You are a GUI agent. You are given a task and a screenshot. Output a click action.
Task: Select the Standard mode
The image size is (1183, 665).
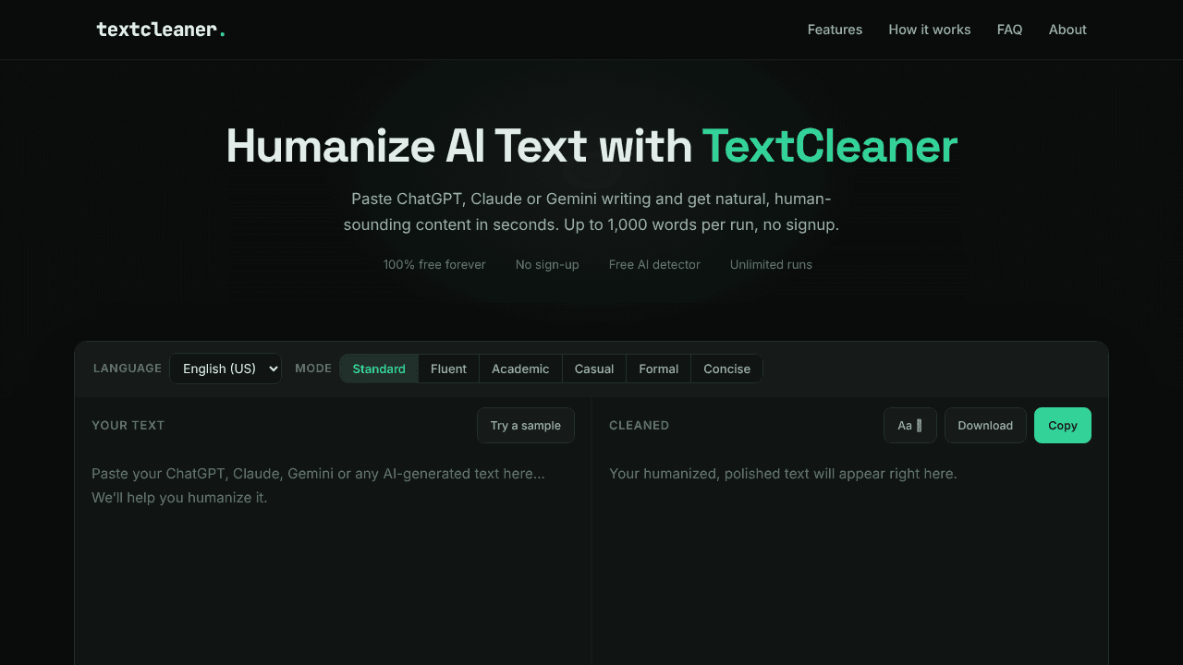379,369
